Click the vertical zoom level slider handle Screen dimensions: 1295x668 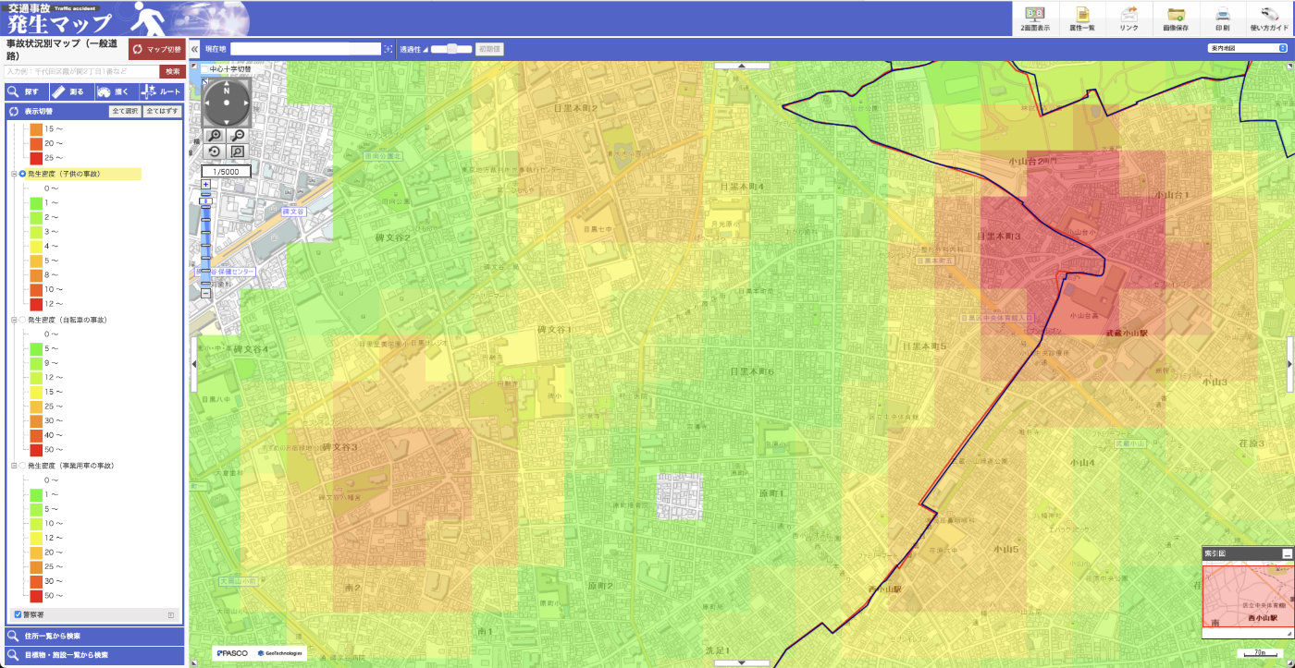205,200
